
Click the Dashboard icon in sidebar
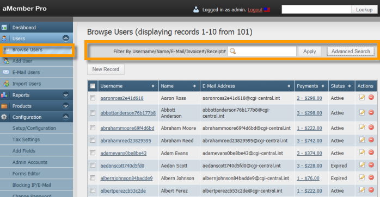(4, 27)
